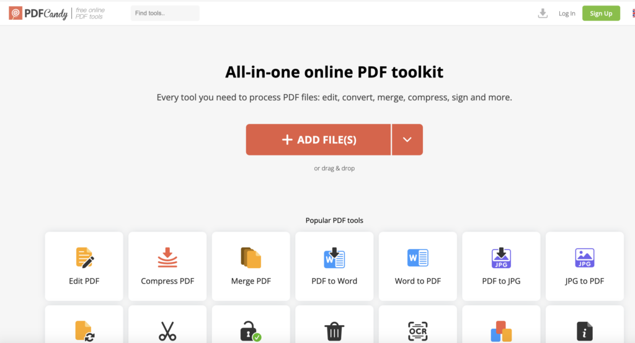Image resolution: width=635 pixels, height=343 pixels.
Task: Click the Edit PDF label
Action: click(x=84, y=281)
